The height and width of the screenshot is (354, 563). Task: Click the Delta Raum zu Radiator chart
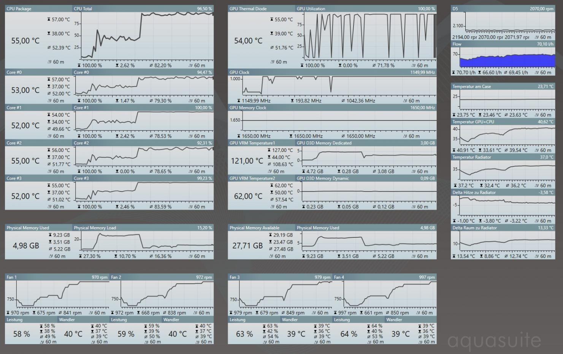pos(507,242)
